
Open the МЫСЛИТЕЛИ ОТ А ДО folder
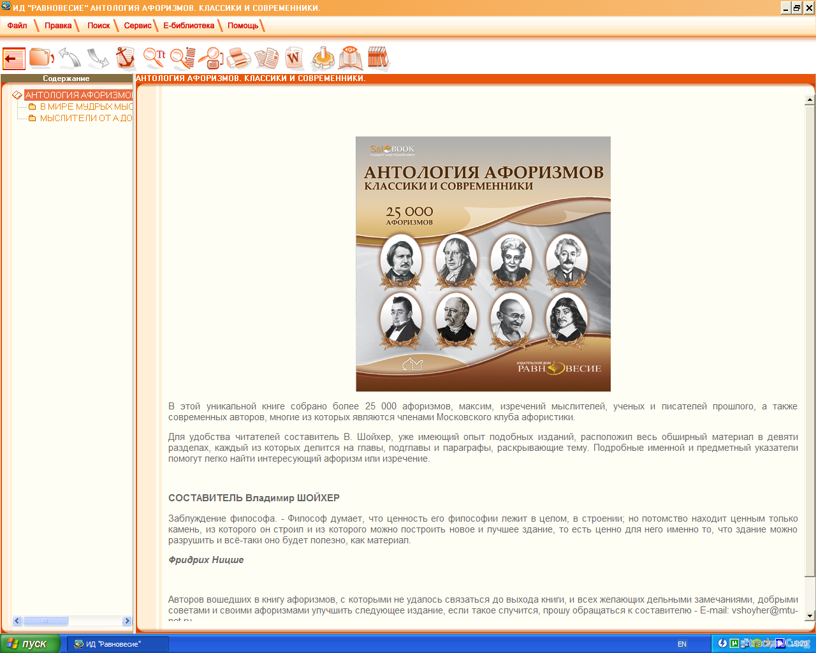pyautogui.click(x=86, y=118)
